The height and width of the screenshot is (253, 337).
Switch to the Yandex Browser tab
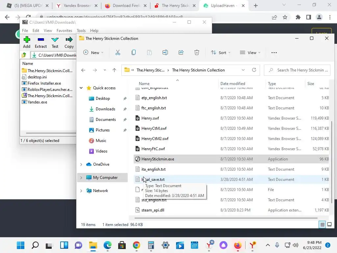click(77, 6)
